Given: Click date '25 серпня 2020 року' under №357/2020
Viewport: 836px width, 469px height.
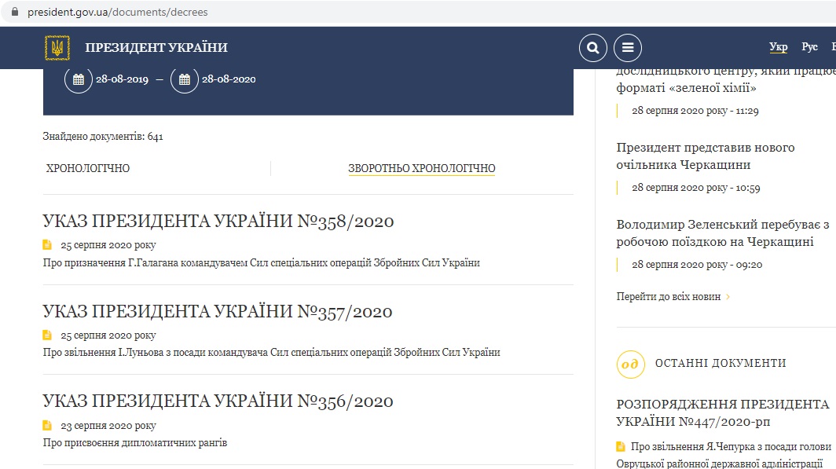Looking at the screenshot, I should [x=108, y=335].
